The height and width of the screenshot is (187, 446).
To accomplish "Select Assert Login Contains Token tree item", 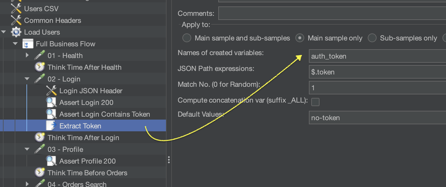I will (104, 114).
